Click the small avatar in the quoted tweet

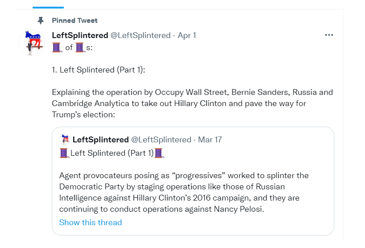click(x=65, y=140)
